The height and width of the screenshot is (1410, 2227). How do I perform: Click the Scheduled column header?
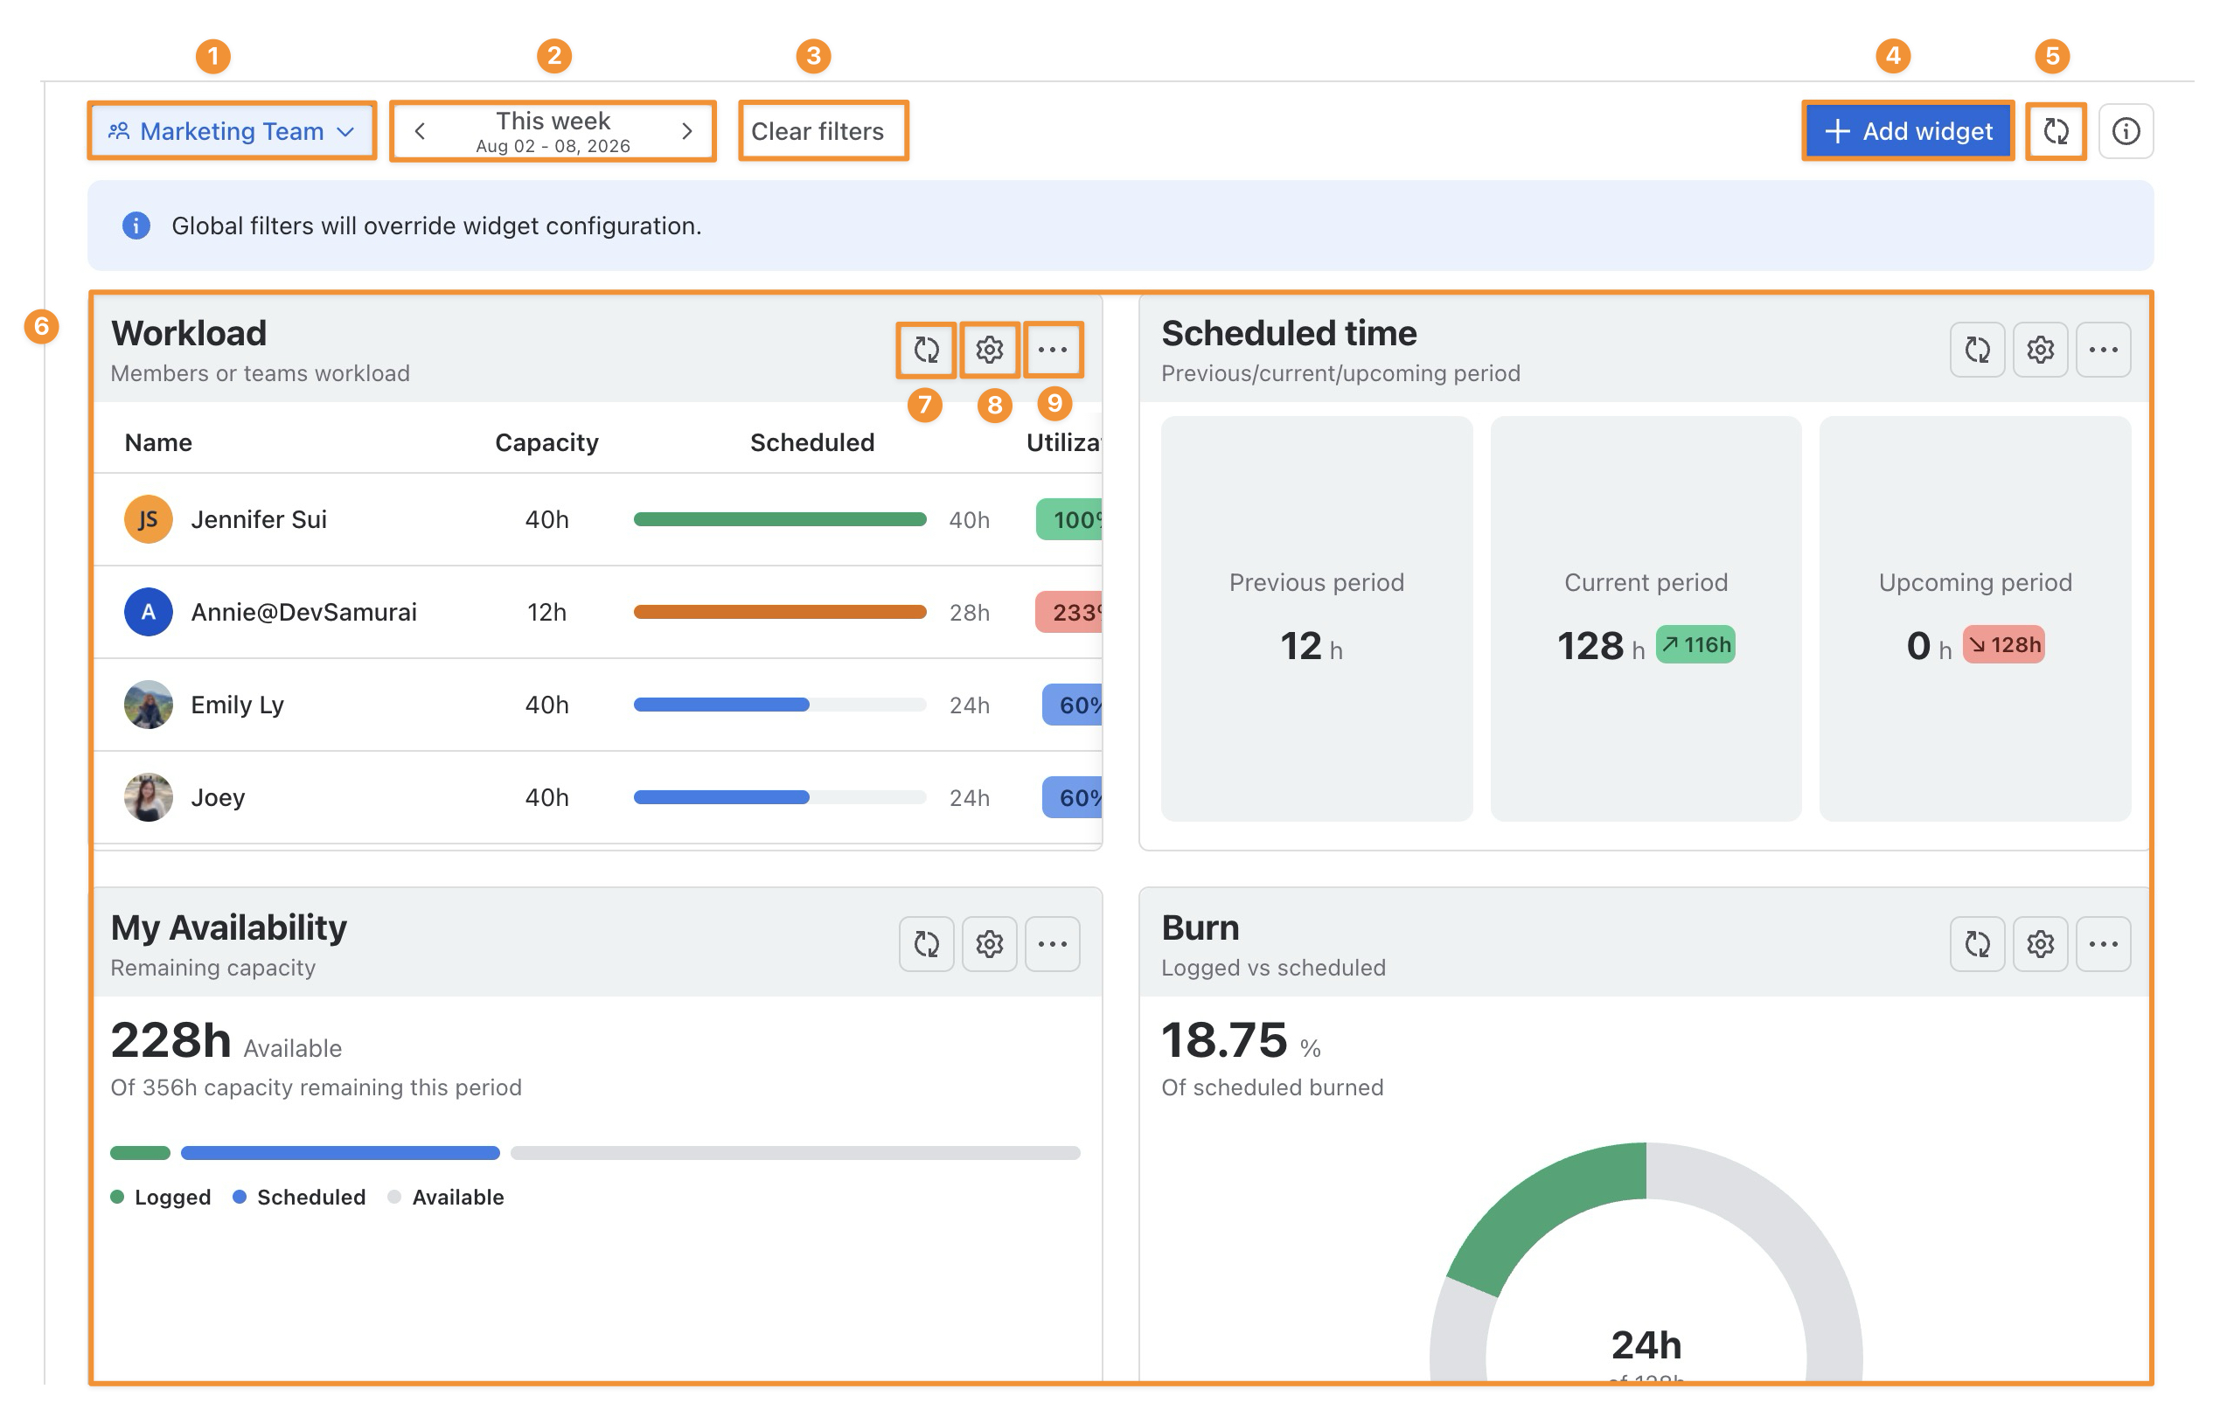pyautogui.click(x=812, y=443)
